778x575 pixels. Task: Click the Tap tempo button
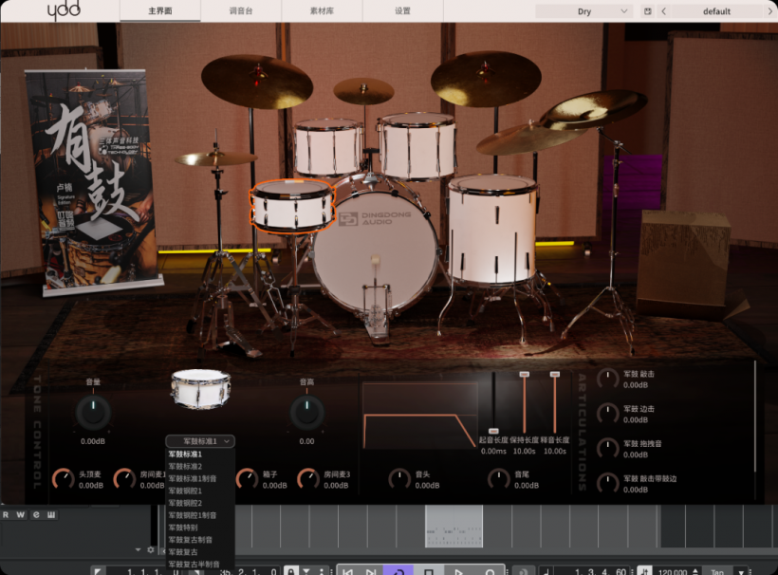[x=717, y=571]
